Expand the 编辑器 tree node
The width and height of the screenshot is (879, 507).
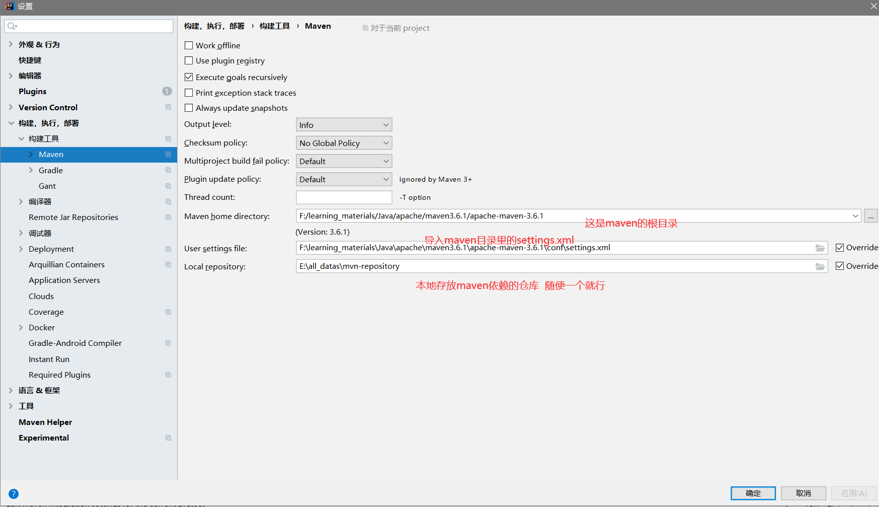click(x=11, y=76)
